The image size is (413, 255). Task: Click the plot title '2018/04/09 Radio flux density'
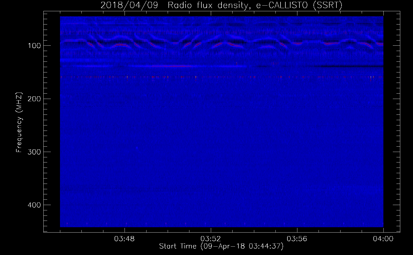[x=221, y=5]
